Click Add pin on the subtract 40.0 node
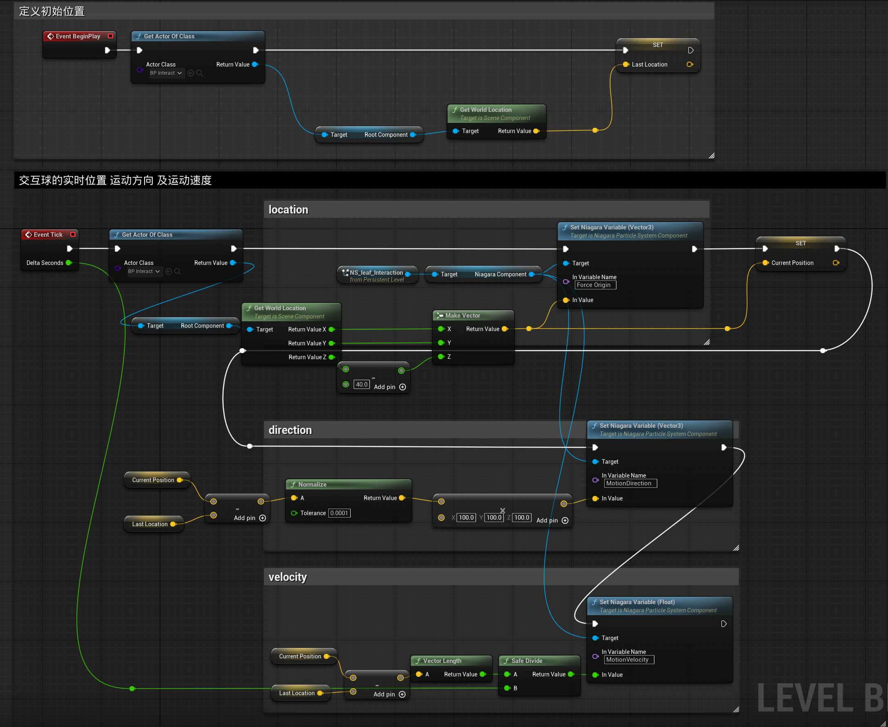Screen dimensions: 888x727 coord(389,387)
